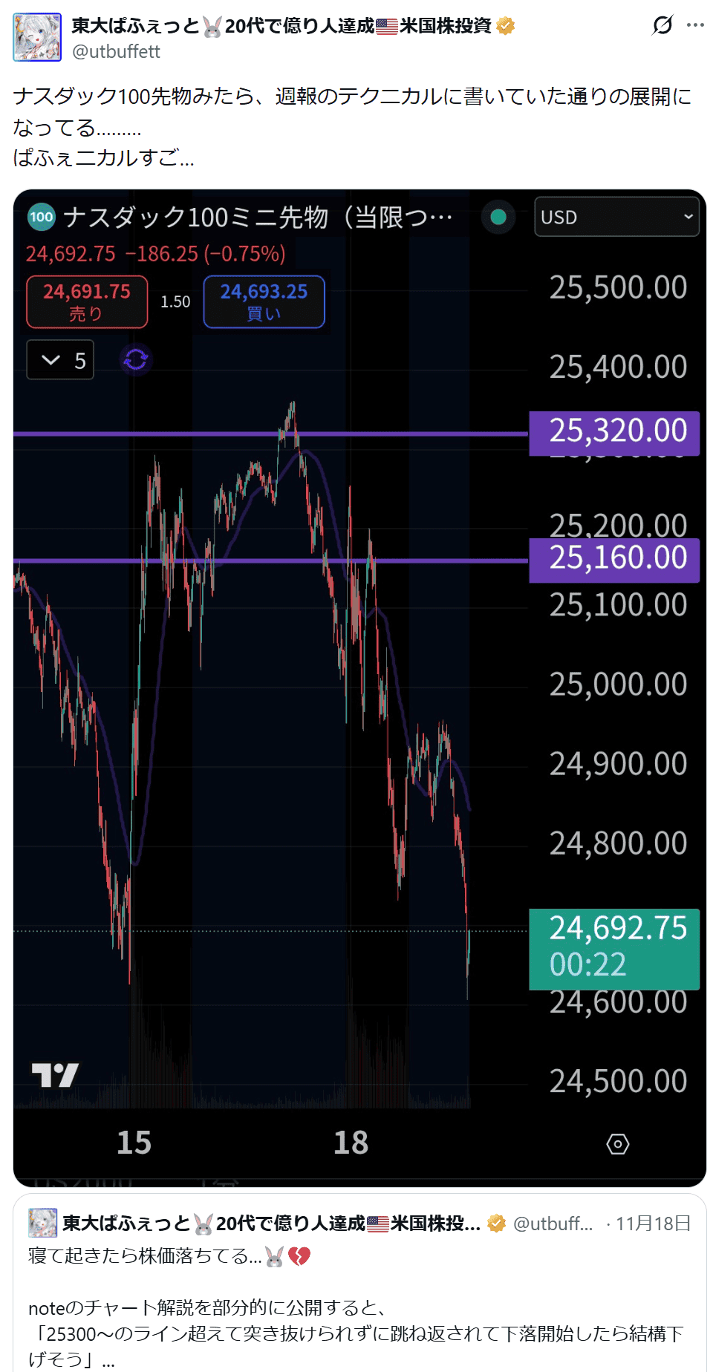Select the purple 25,320.00 price line label
713x1372 pixels.
[613, 432]
